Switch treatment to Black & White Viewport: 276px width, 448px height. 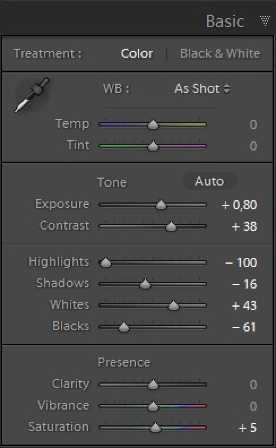[220, 54]
